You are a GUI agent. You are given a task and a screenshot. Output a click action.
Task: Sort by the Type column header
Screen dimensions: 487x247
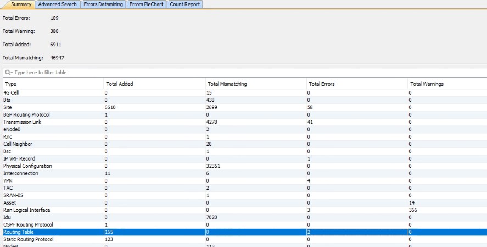(x=53, y=84)
